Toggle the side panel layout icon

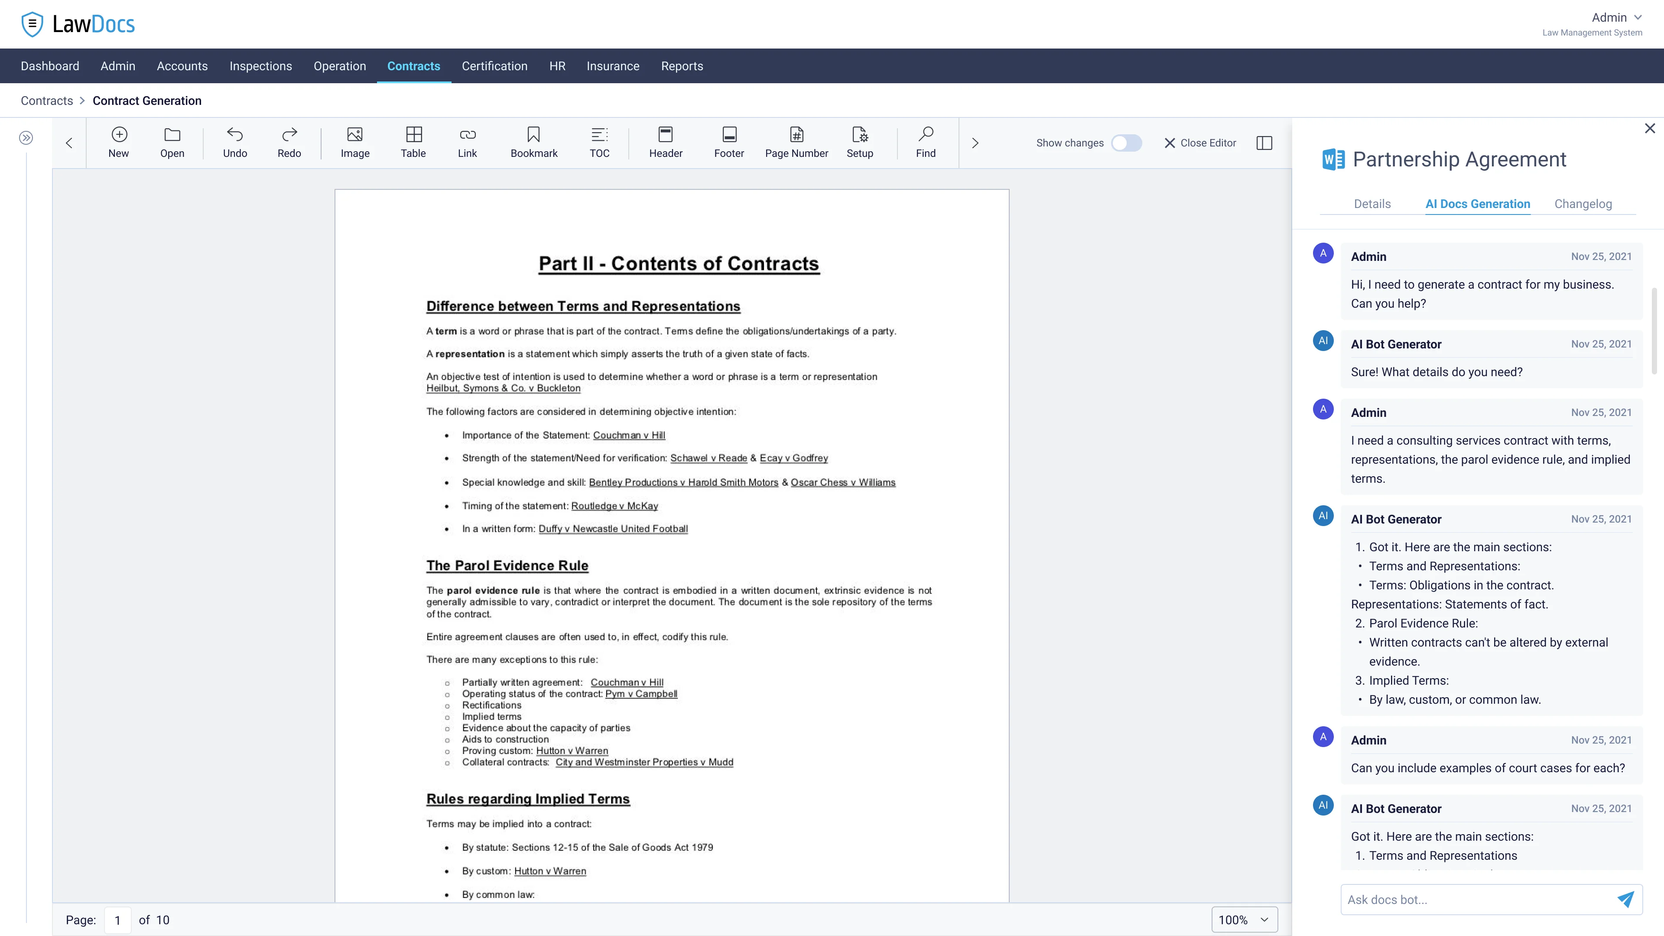tap(1264, 143)
